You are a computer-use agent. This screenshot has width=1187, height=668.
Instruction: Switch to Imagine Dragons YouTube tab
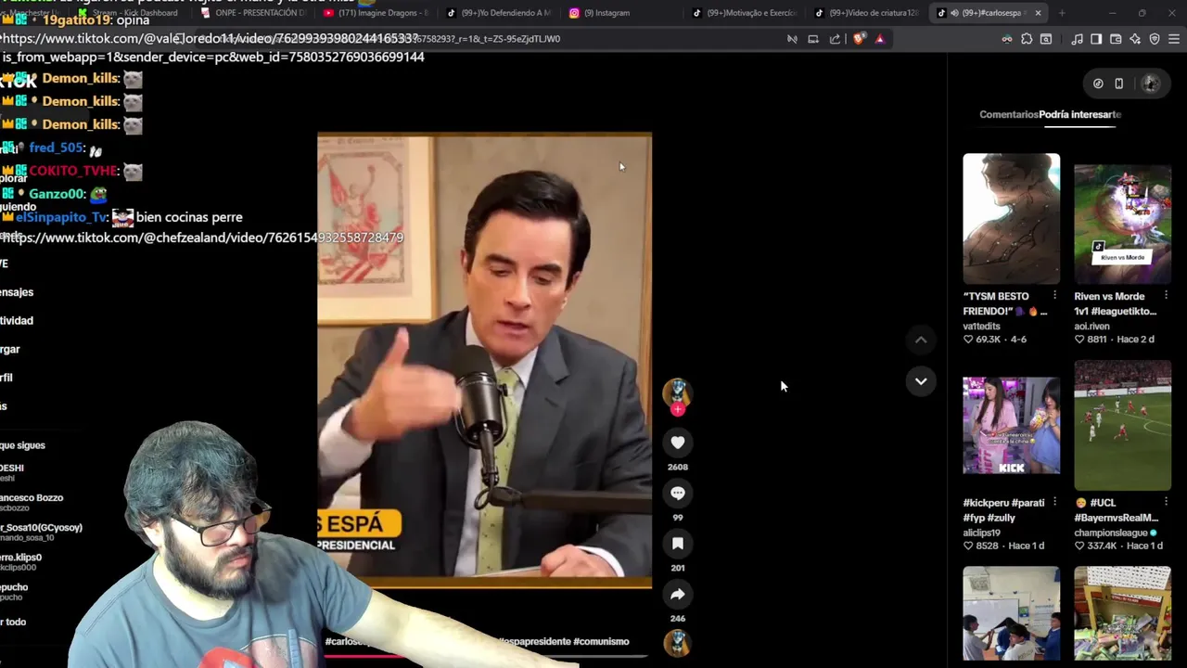coord(376,13)
